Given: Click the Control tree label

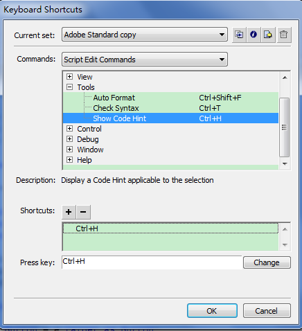Looking at the screenshot, I should point(89,129).
